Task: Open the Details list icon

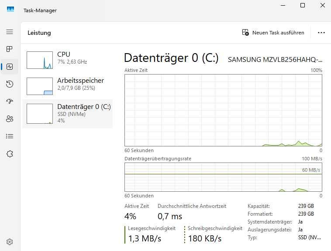Action: tap(10, 136)
